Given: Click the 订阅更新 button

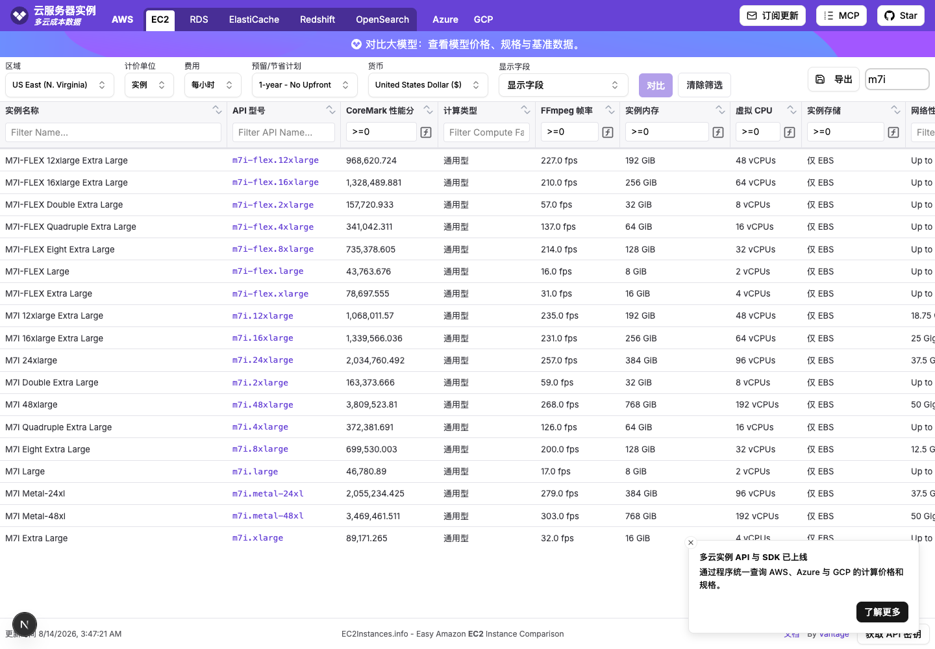Looking at the screenshot, I should pos(773,16).
